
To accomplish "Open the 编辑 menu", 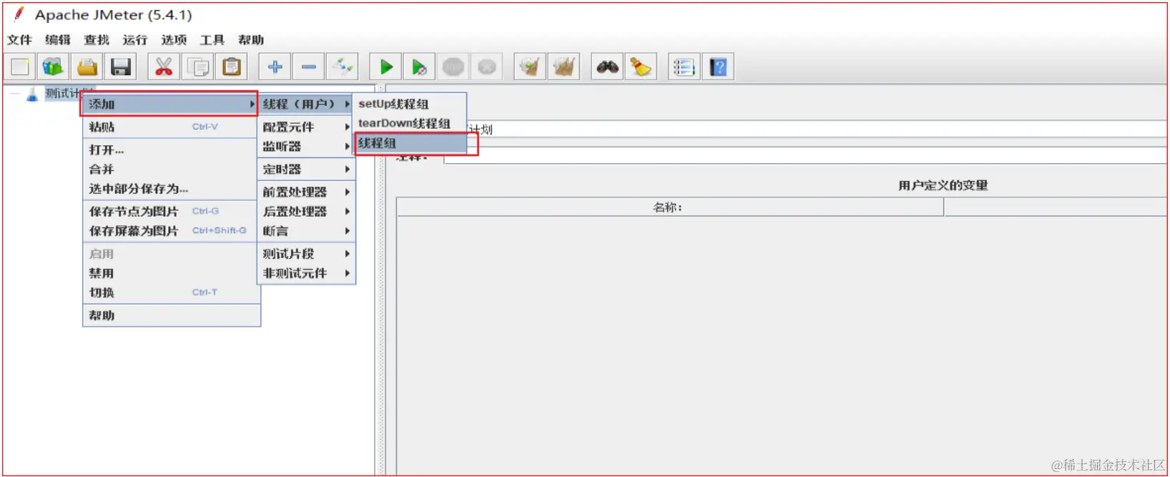I will [58, 40].
